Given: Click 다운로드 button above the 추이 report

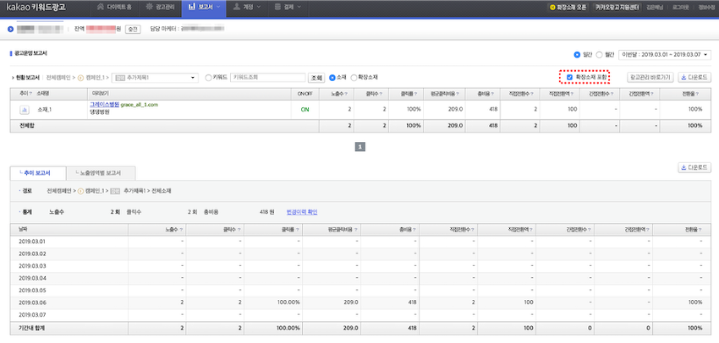Looking at the screenshot, I should (694, 167).
